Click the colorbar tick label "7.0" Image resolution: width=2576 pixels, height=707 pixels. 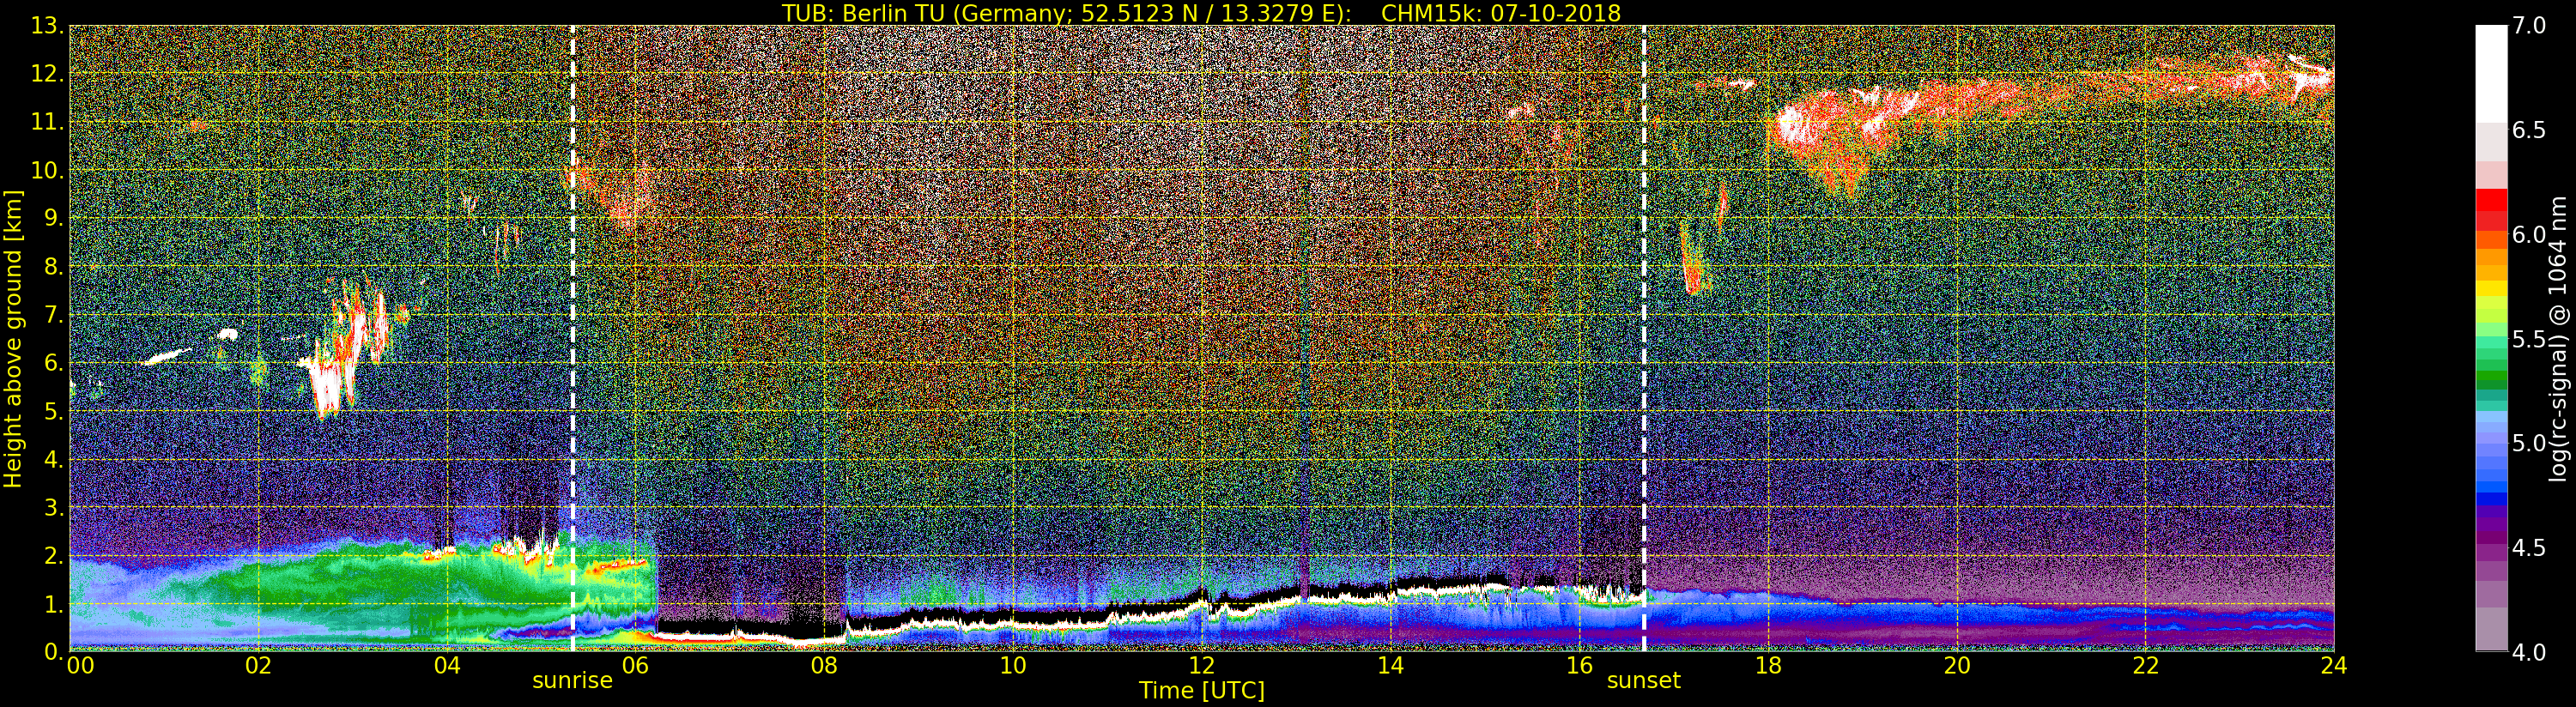point(2529,26)
